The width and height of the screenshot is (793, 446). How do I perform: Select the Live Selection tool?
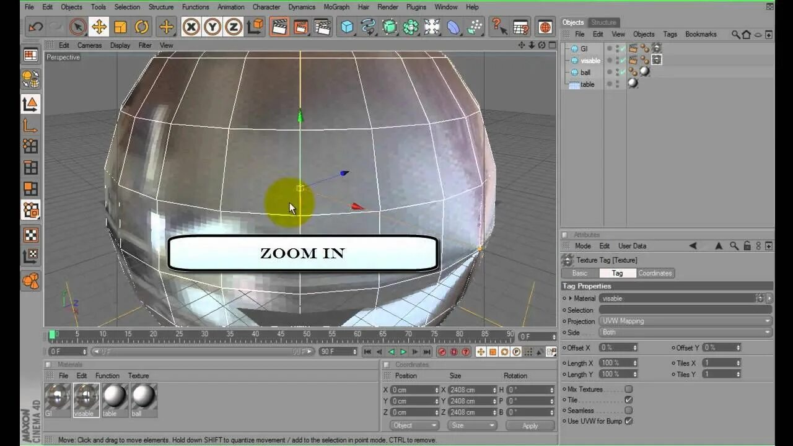[77, 27]
